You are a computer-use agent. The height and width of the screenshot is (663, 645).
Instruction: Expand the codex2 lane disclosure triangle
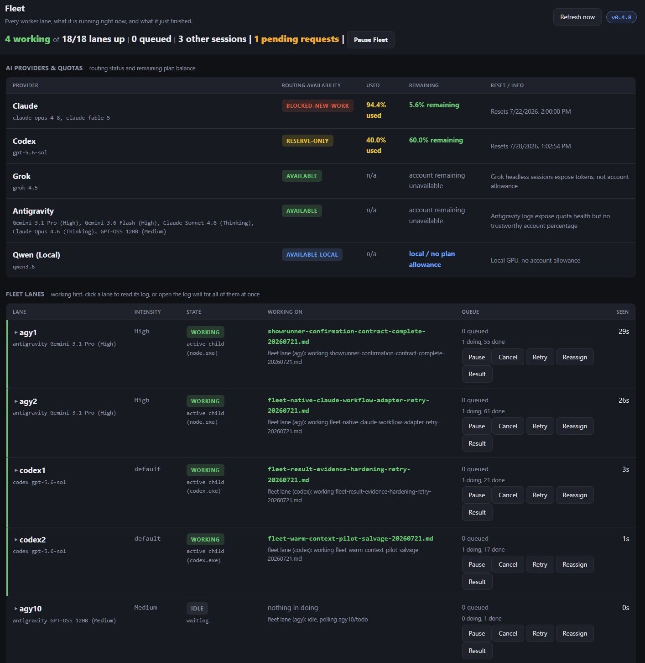[x=16, y=540]
